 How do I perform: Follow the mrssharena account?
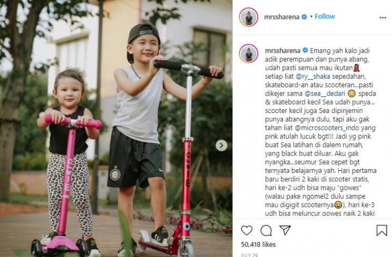[325, 16]
